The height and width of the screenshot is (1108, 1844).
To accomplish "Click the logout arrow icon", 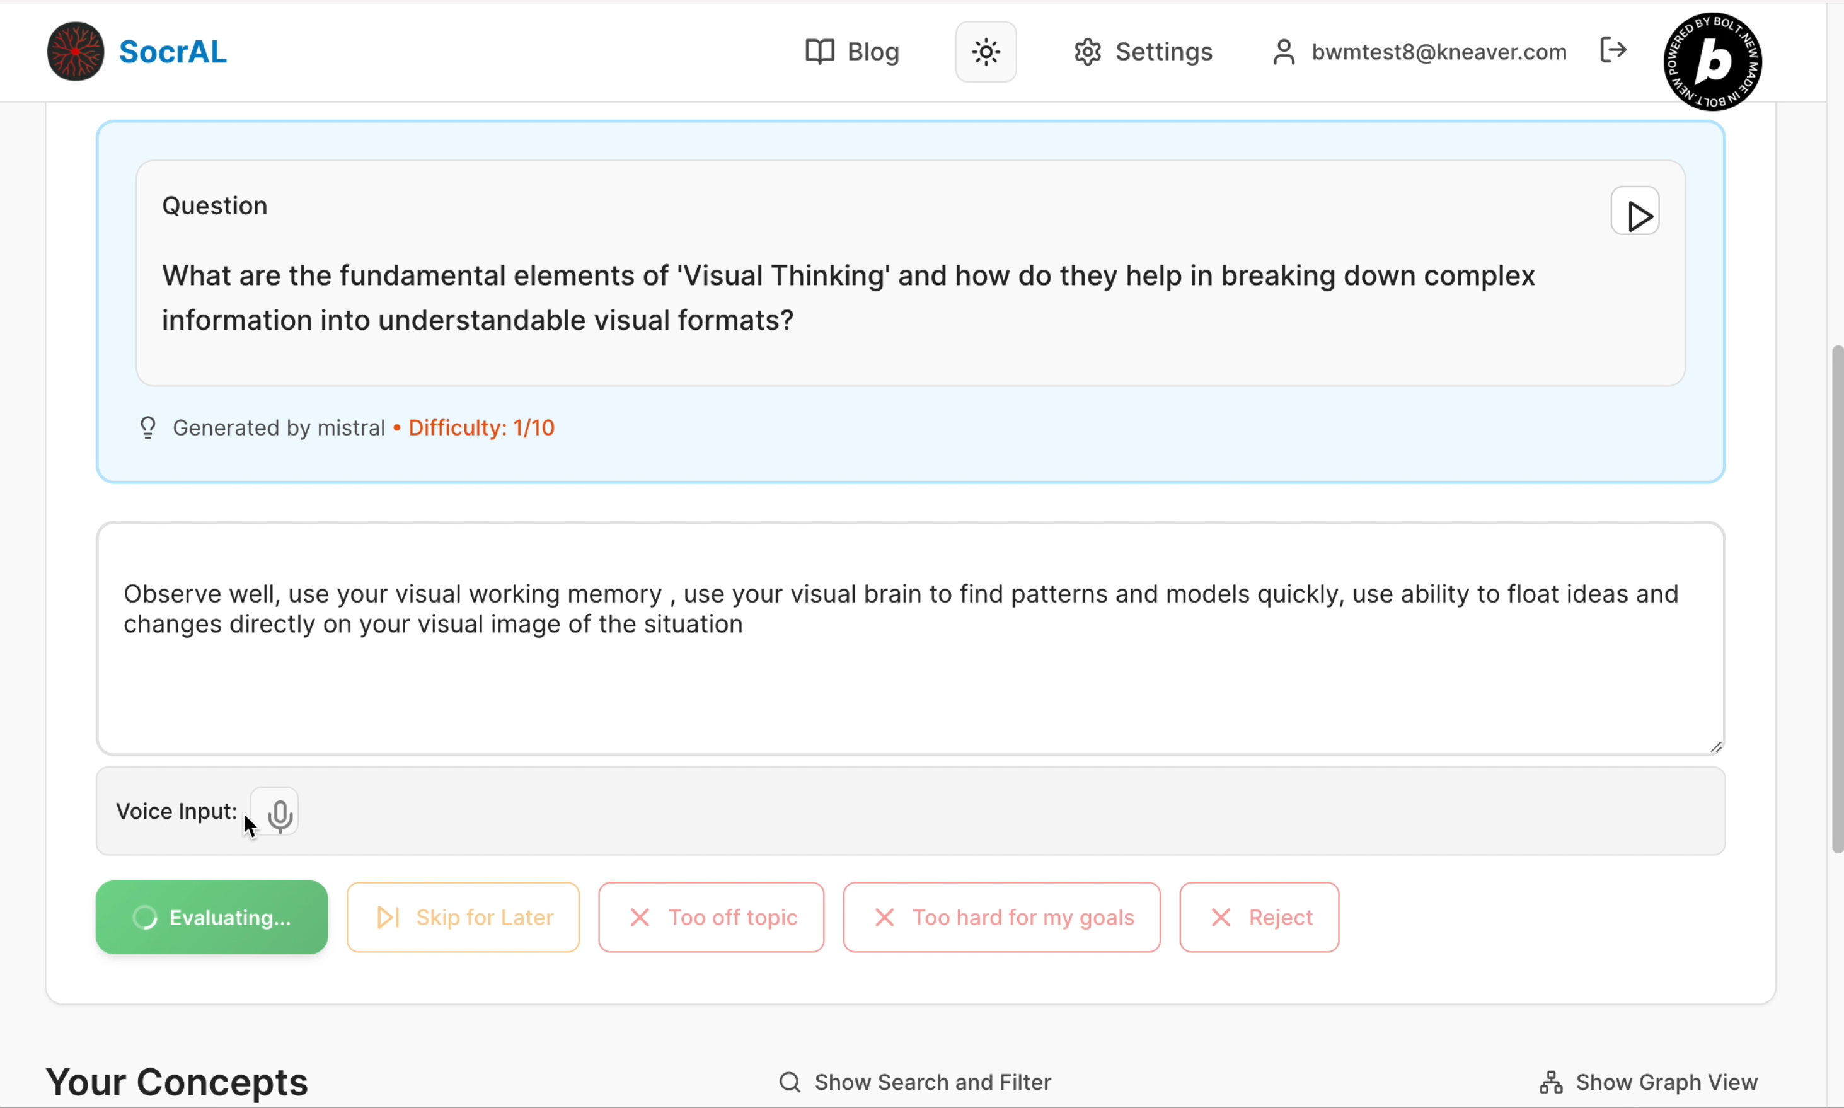I will coord(1613,50).
